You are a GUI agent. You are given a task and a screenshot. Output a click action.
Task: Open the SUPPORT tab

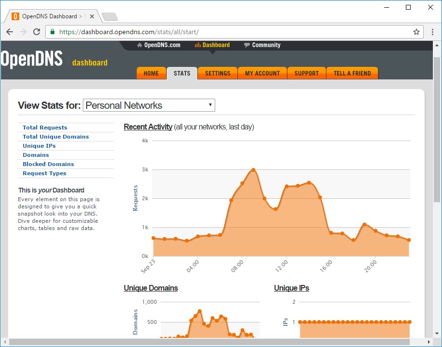(306, 73)
